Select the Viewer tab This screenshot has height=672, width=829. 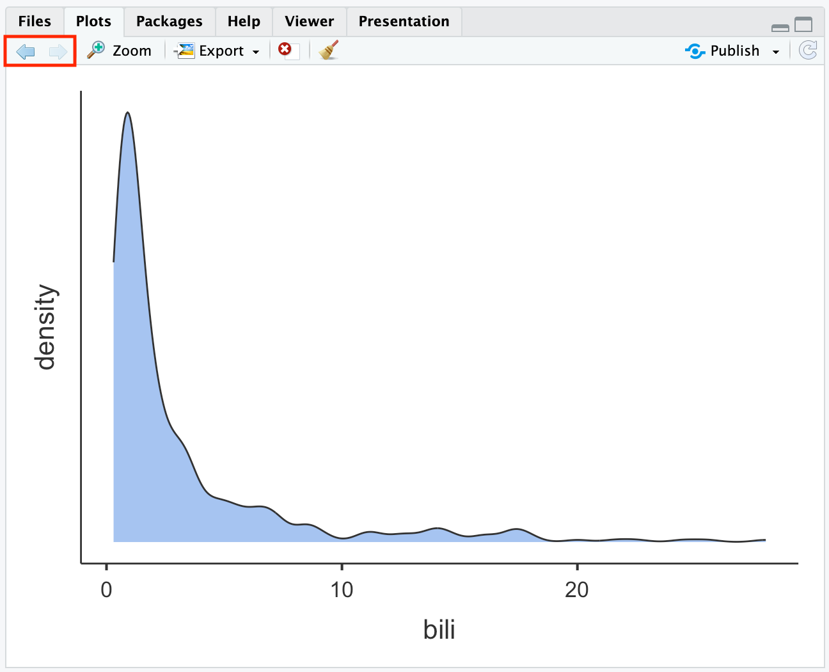[309, 21]
